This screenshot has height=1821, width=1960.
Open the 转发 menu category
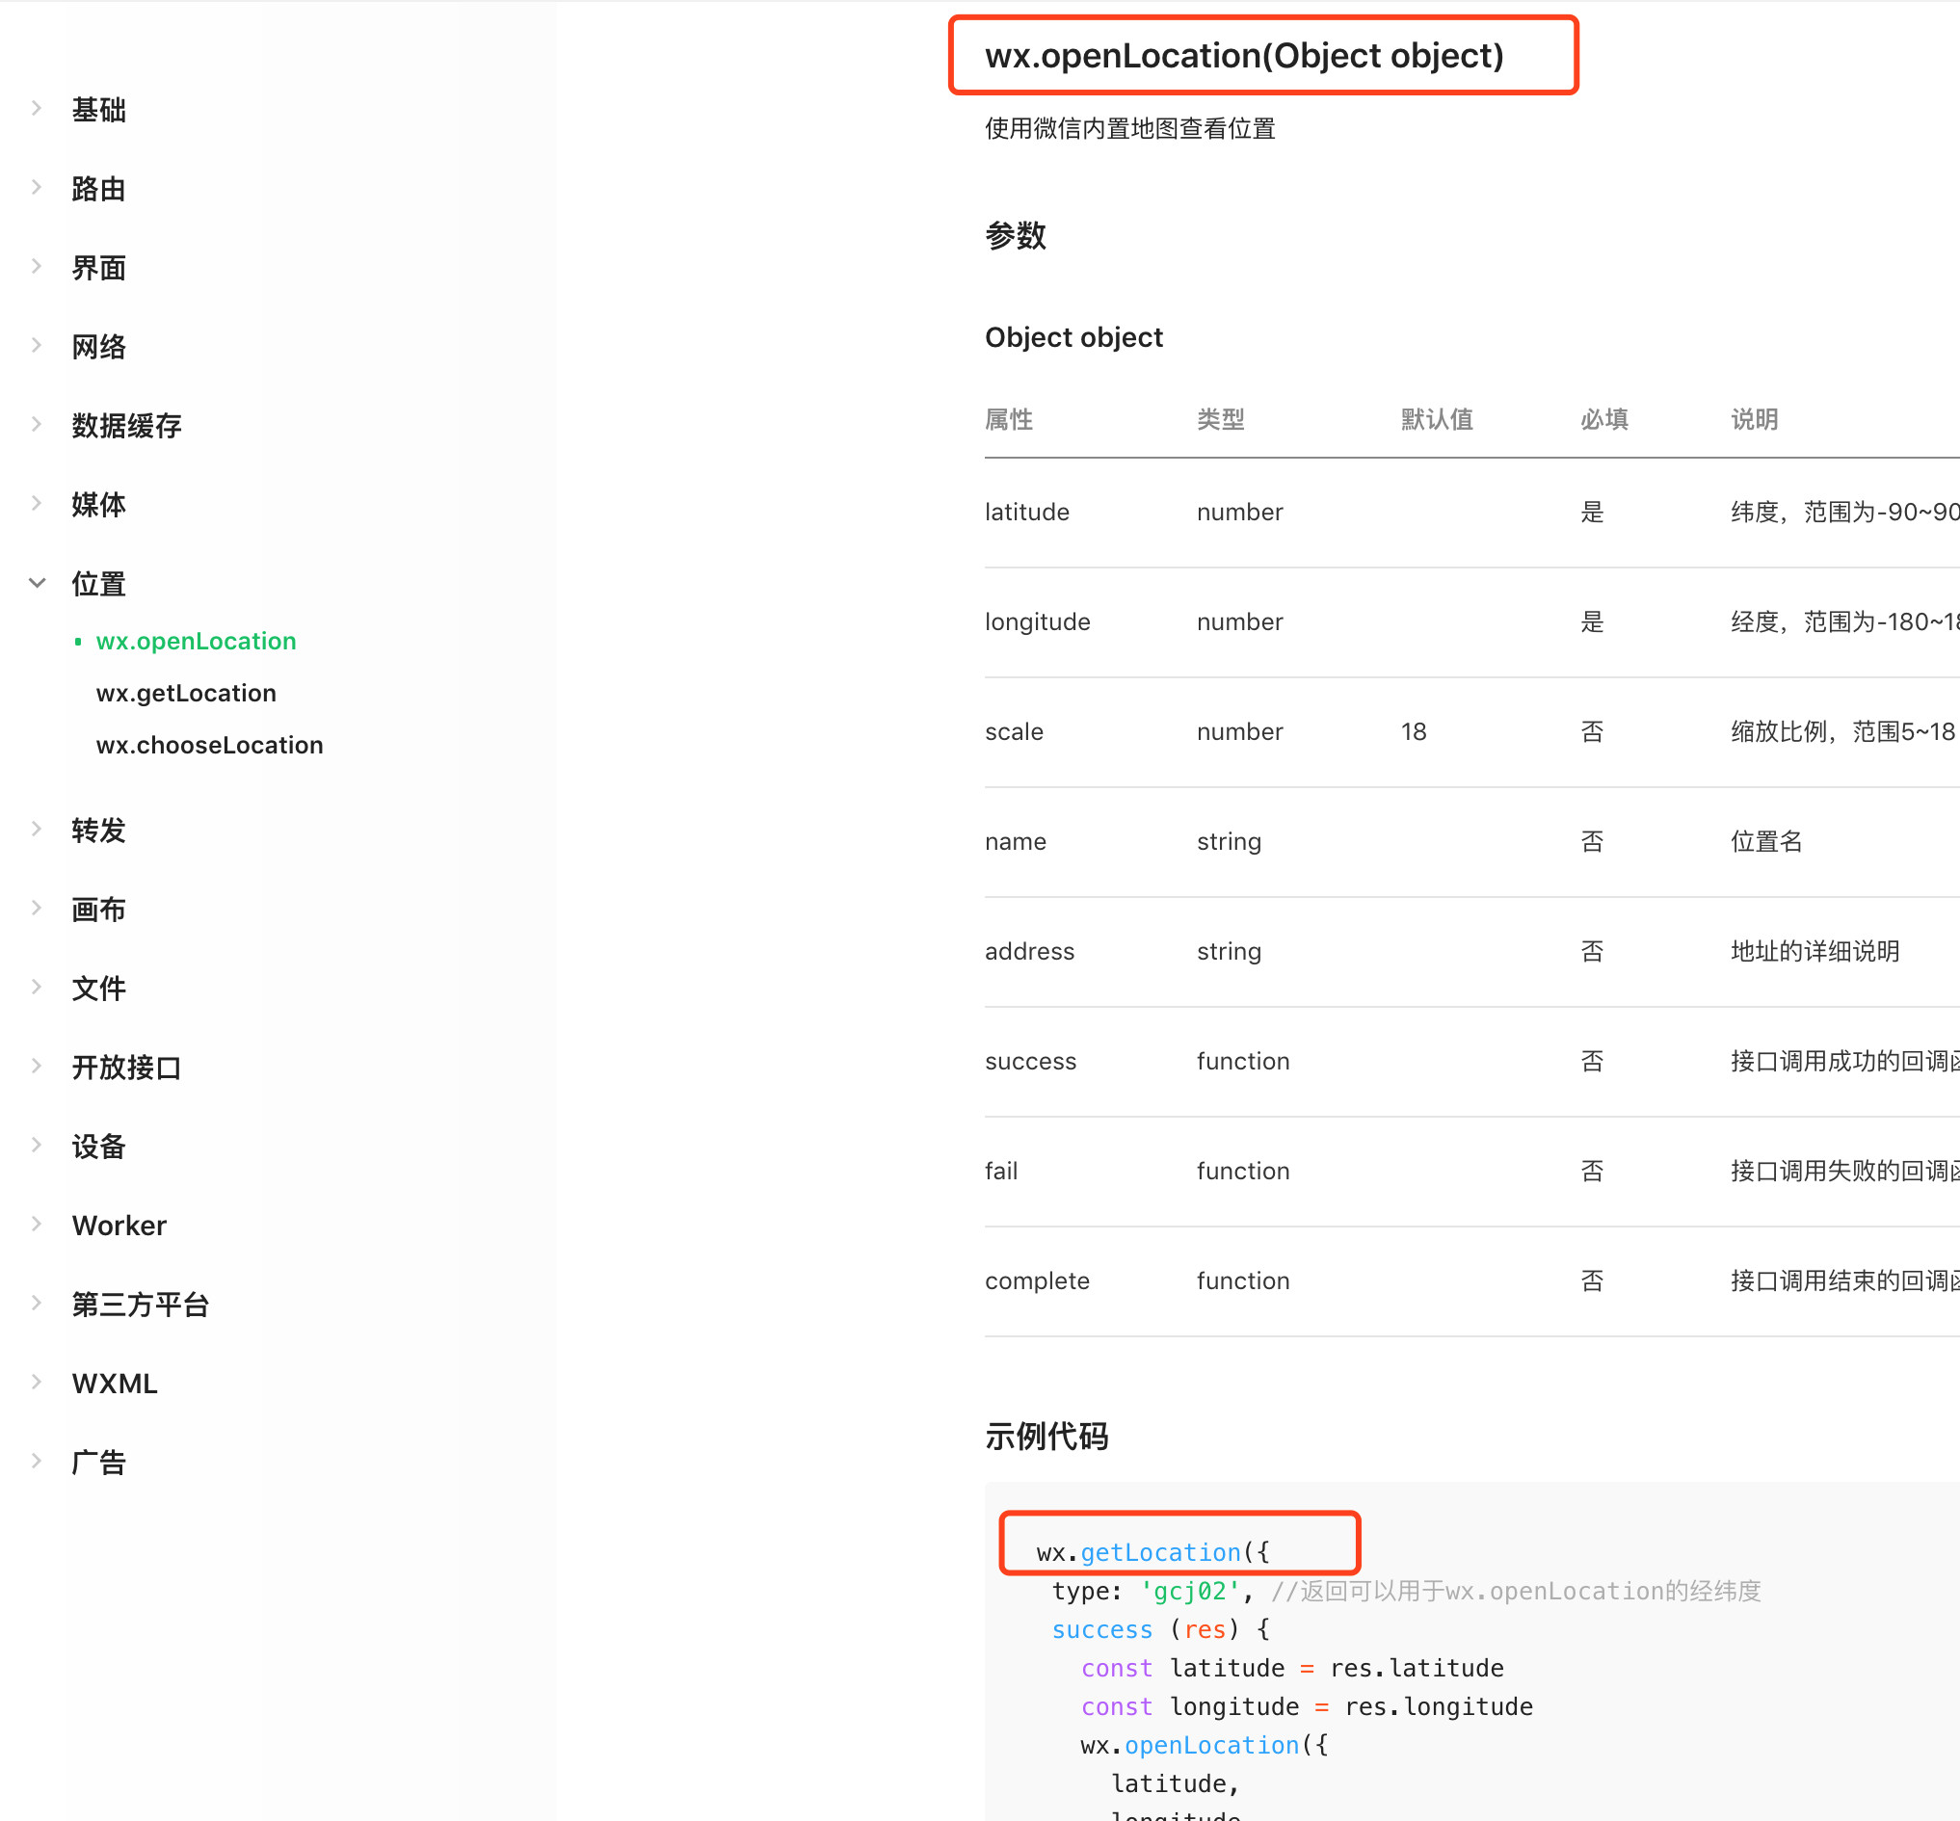(98, 830)
